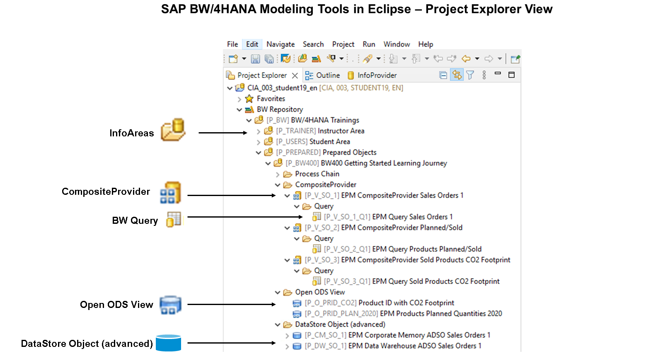Open the Run menu
663x356 pixels.
[x=369, y=44]
